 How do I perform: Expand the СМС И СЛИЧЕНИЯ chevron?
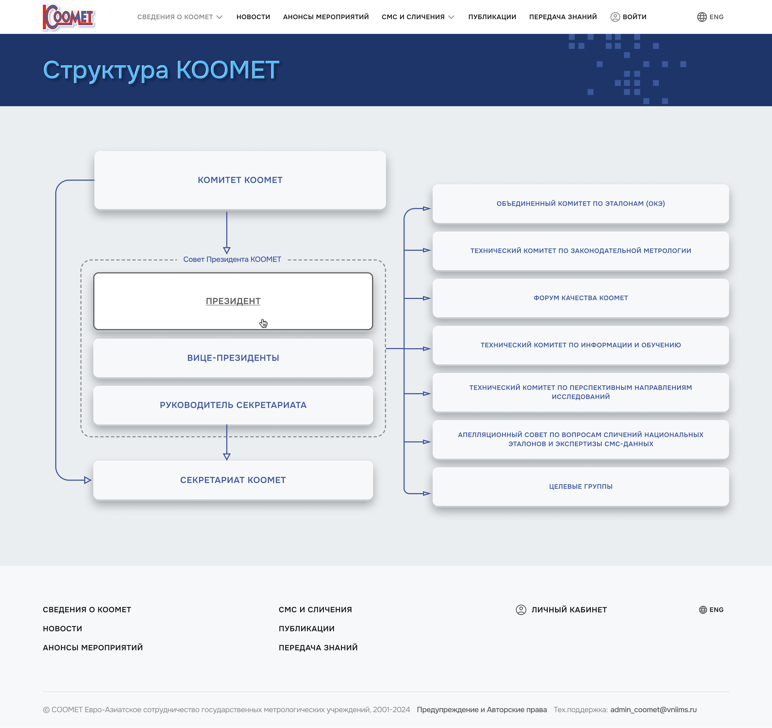(451, 17)
